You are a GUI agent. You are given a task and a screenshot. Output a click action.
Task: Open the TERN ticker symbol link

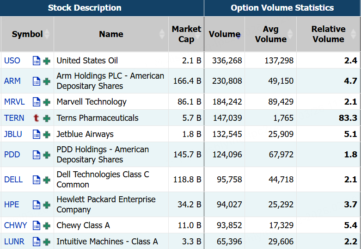[14, 118]
